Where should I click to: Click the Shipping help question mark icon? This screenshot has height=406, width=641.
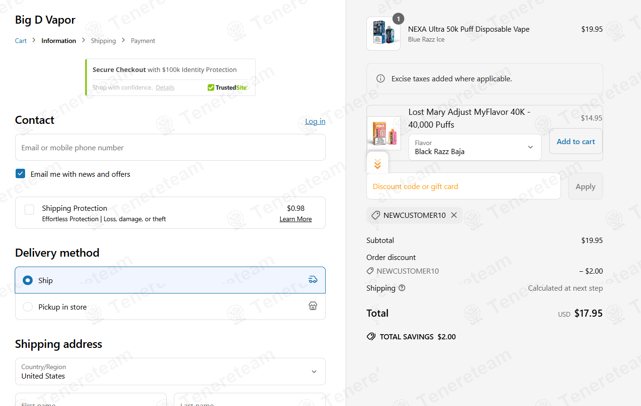pyautogui.click(x=402, y=288)
